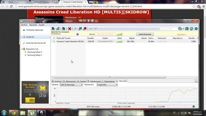Click the Instant Download button

[145, 34]
